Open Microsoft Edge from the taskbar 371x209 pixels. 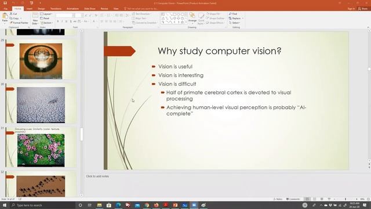pos(118,205)
